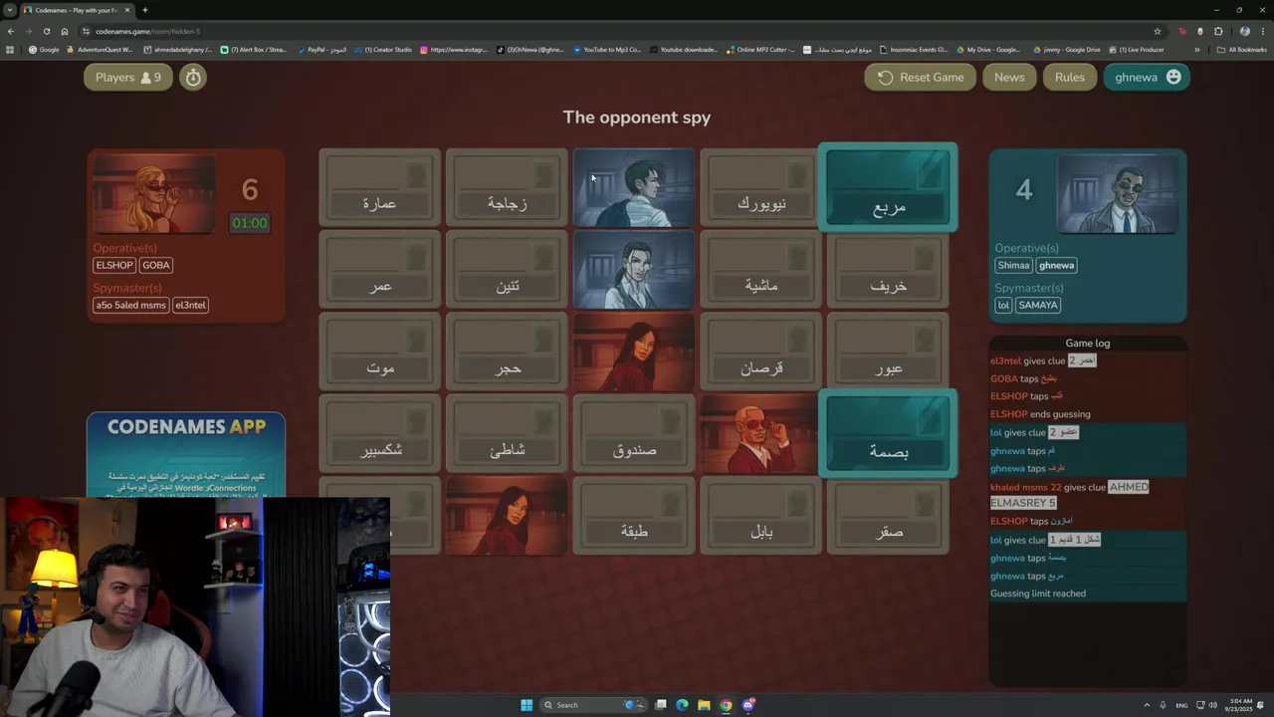Focus the codenames.game address bar
Viewport: 1274px width, 717px height.
tap(617, 31)
